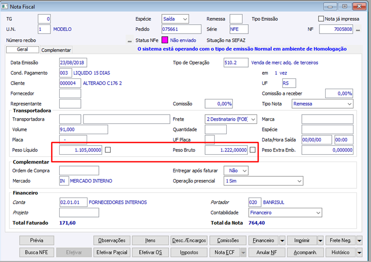Click the Comissões button
This screenshot has height=262, width=371.
pyautogui.click(x=228, y=240)
